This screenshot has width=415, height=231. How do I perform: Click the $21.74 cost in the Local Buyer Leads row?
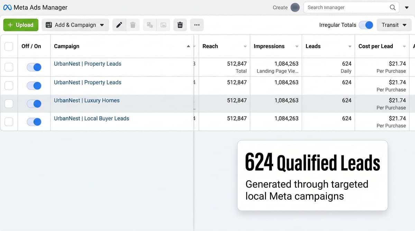pos(397,118)
